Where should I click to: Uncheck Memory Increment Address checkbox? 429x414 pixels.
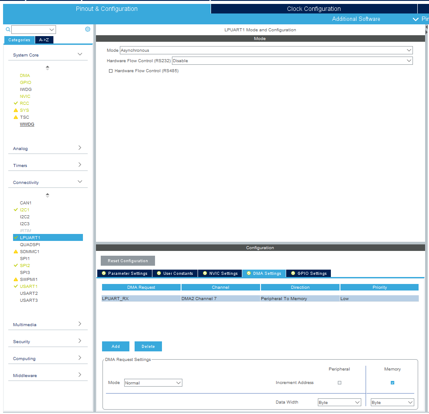tap(393, 383)
